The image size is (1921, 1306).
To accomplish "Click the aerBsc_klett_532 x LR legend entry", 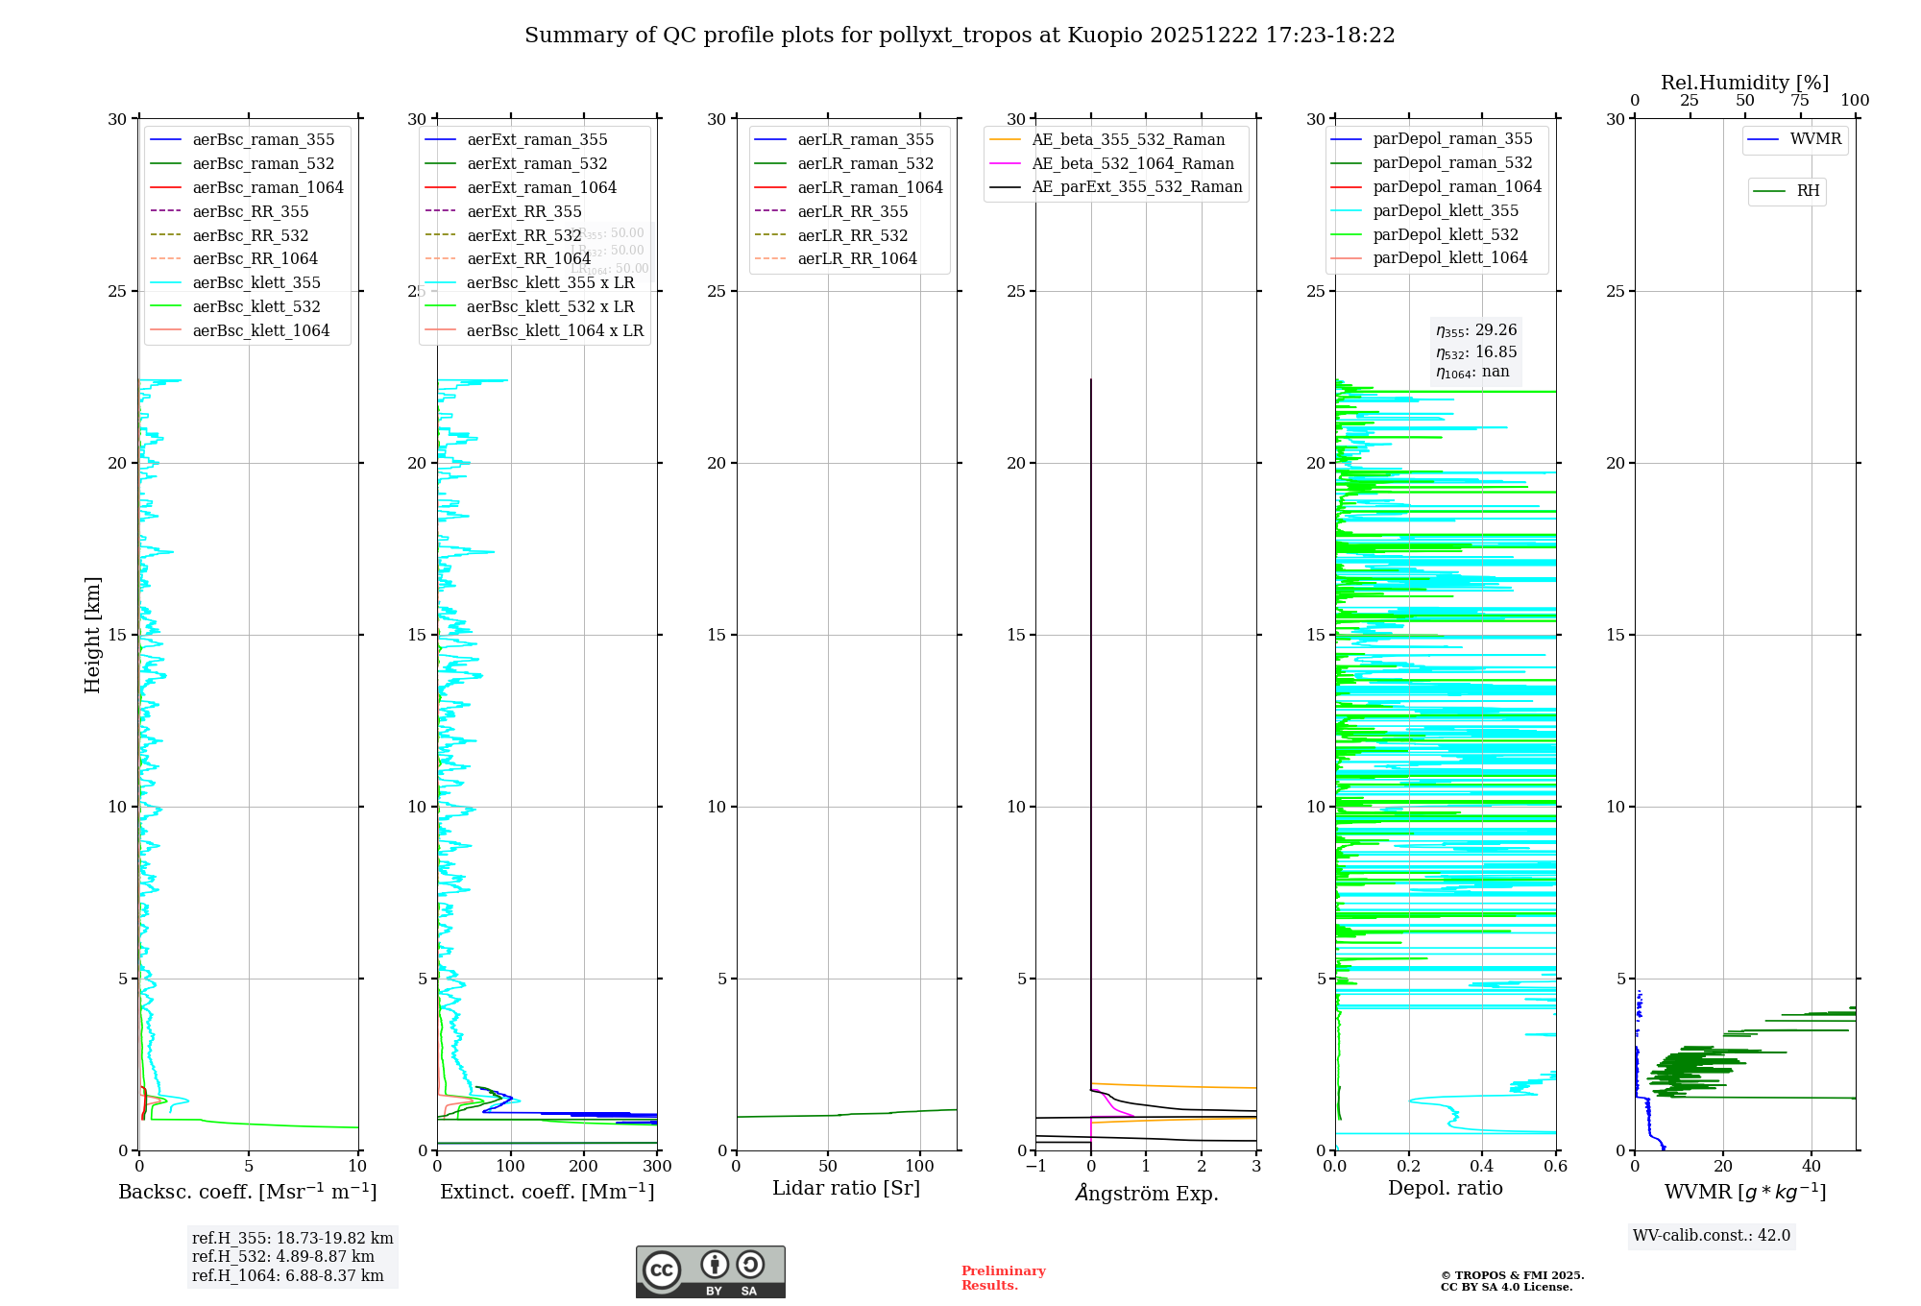I will [x=549, y=307].
